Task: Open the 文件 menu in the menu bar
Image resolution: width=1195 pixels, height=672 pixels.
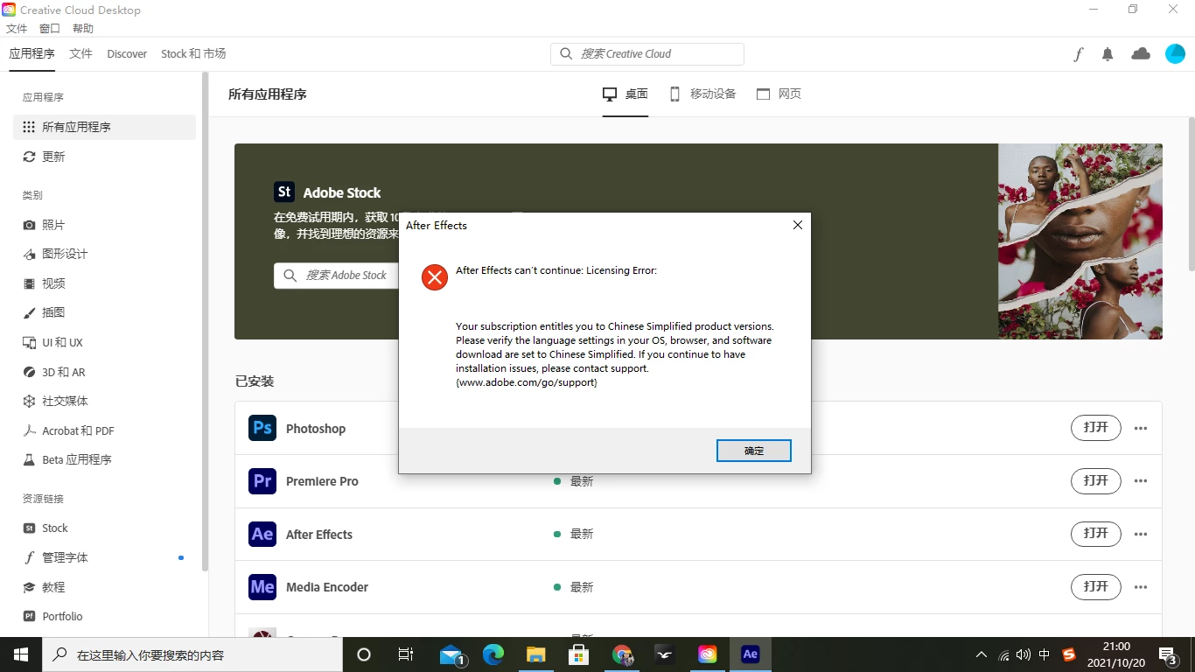Action: click(x=17, y=29)
